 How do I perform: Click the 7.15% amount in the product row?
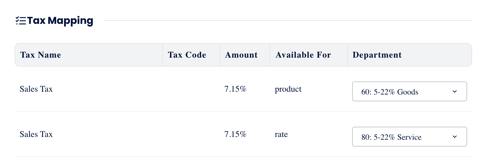click(235, 89)
